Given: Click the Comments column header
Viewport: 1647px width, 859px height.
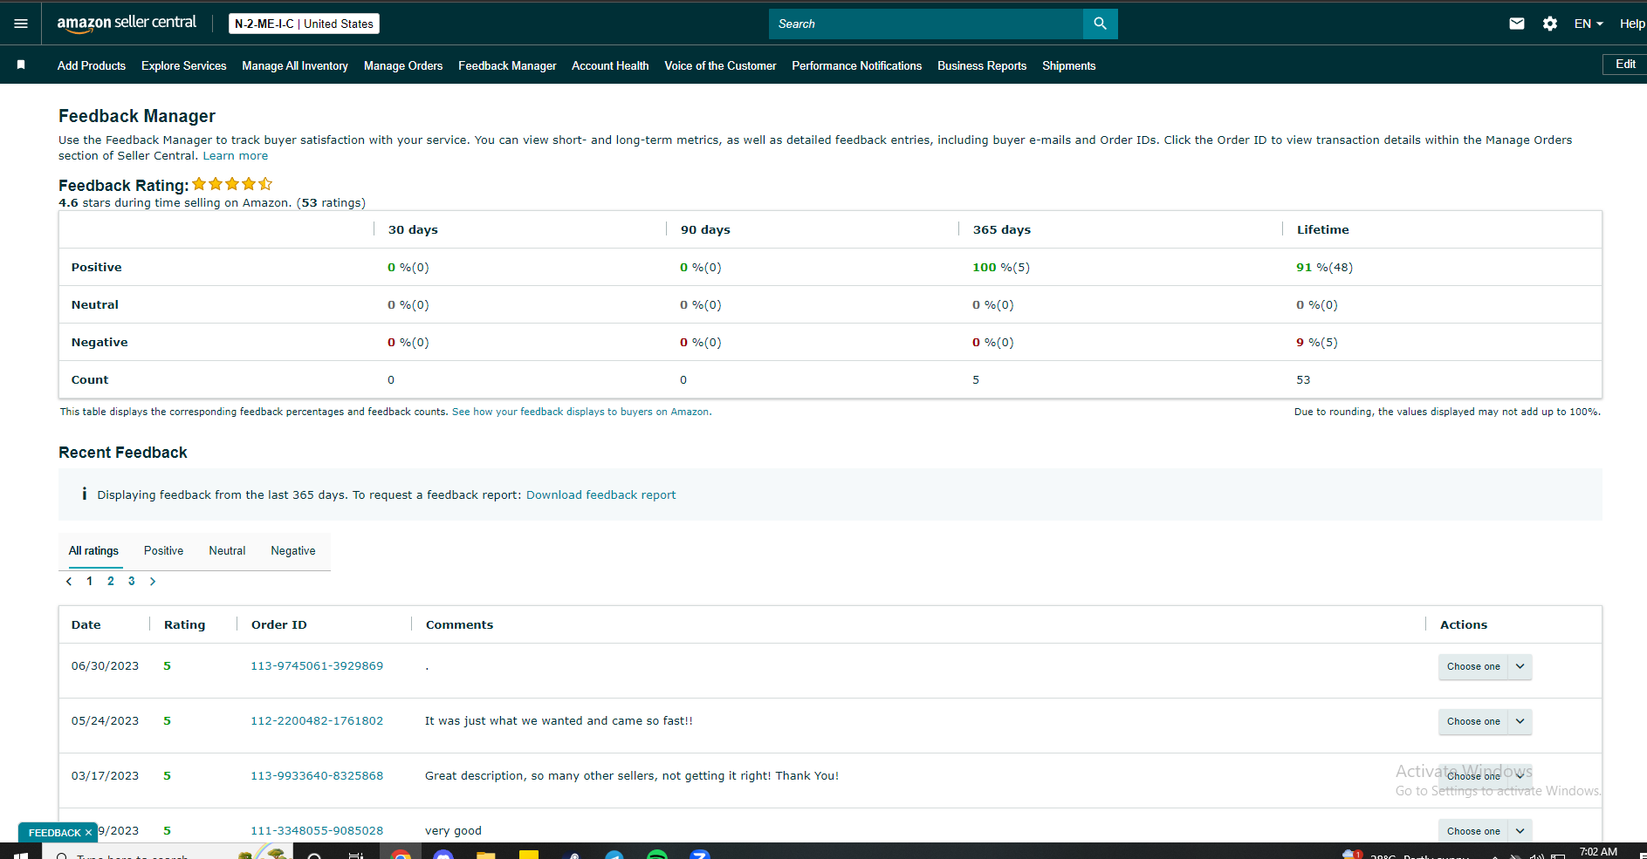Looking at the screenshot, I should tap(459, 624).
